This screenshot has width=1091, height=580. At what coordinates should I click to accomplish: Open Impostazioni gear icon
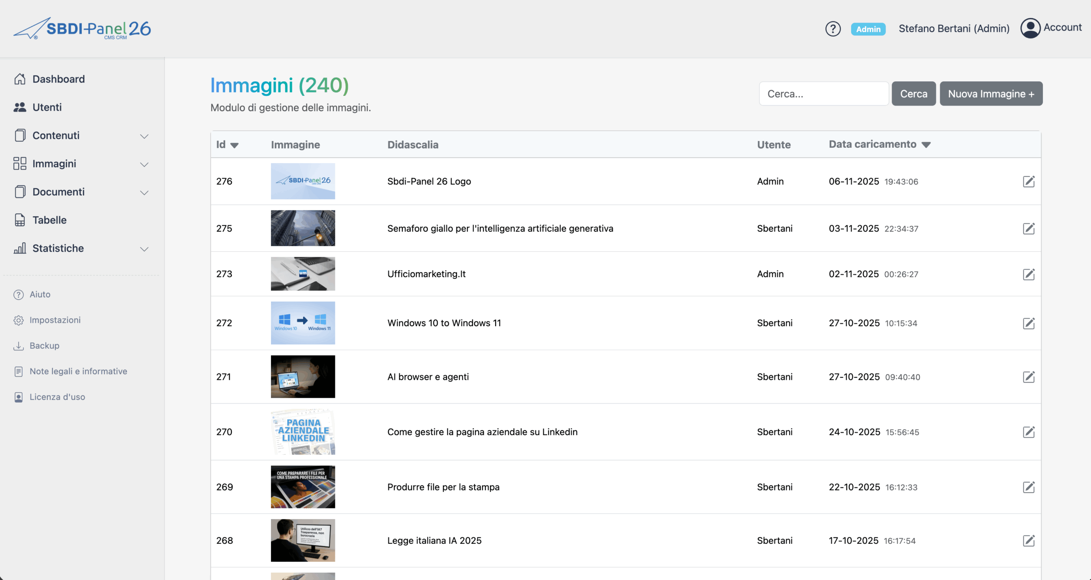coord(18,320)
